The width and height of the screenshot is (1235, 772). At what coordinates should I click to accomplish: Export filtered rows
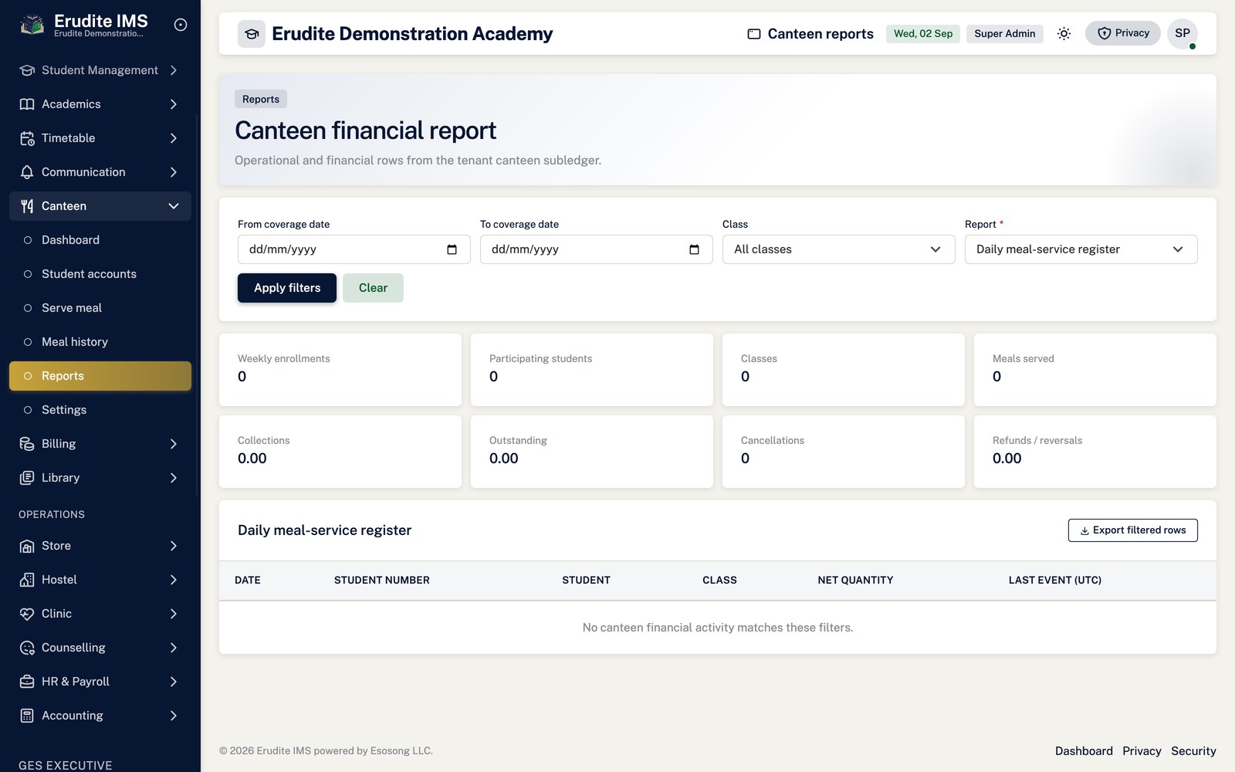(1133, 530)
